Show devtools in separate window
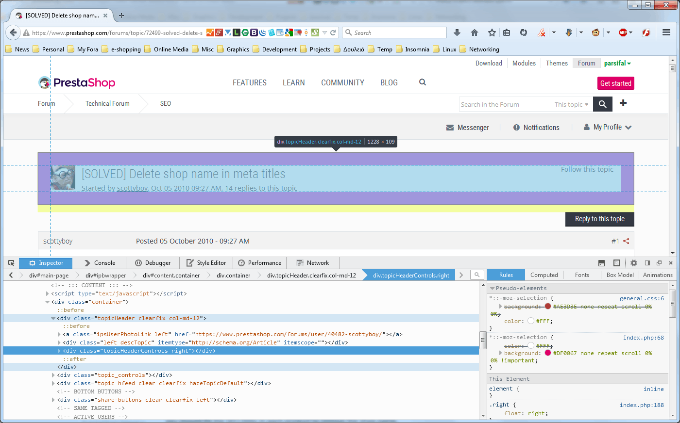The image size is (680, 423). [659, 263]
